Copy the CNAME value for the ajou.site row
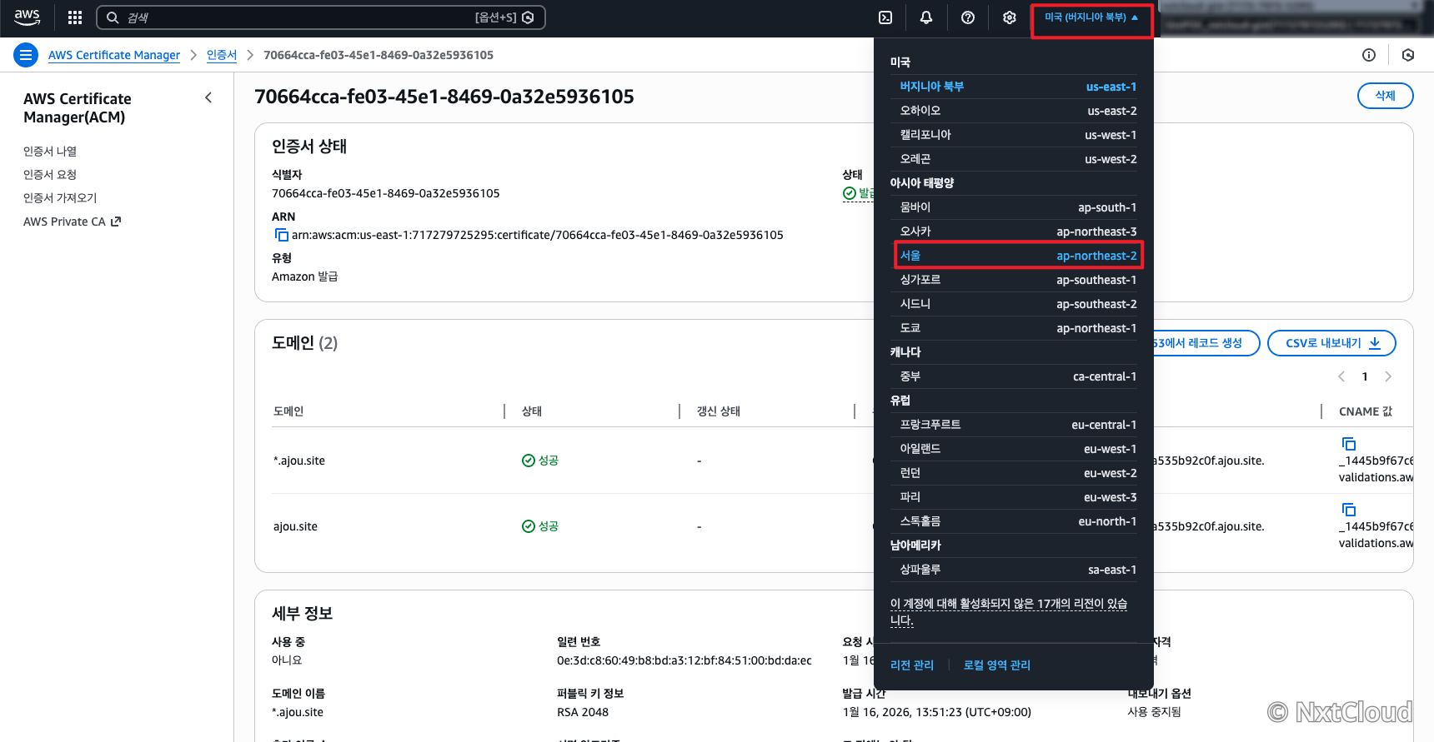Viewport: 1434px width, 742px height. [1348, 510]
